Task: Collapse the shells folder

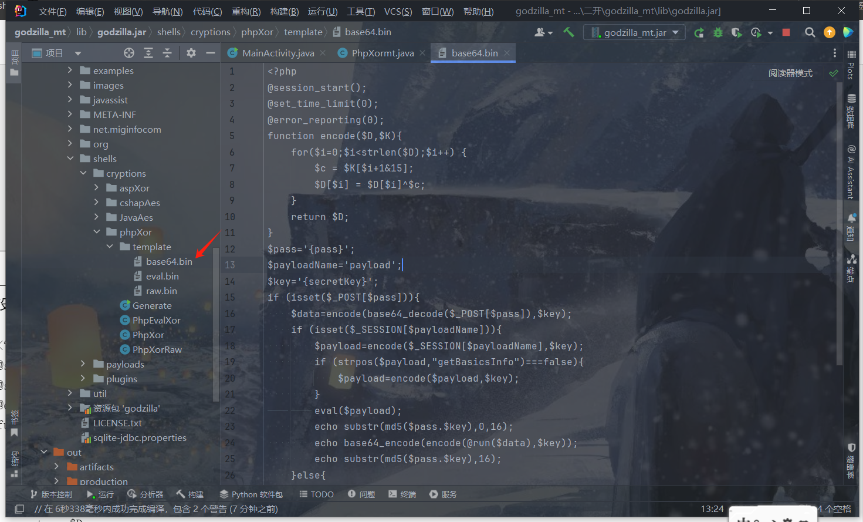Action: [x=70, y=159]
